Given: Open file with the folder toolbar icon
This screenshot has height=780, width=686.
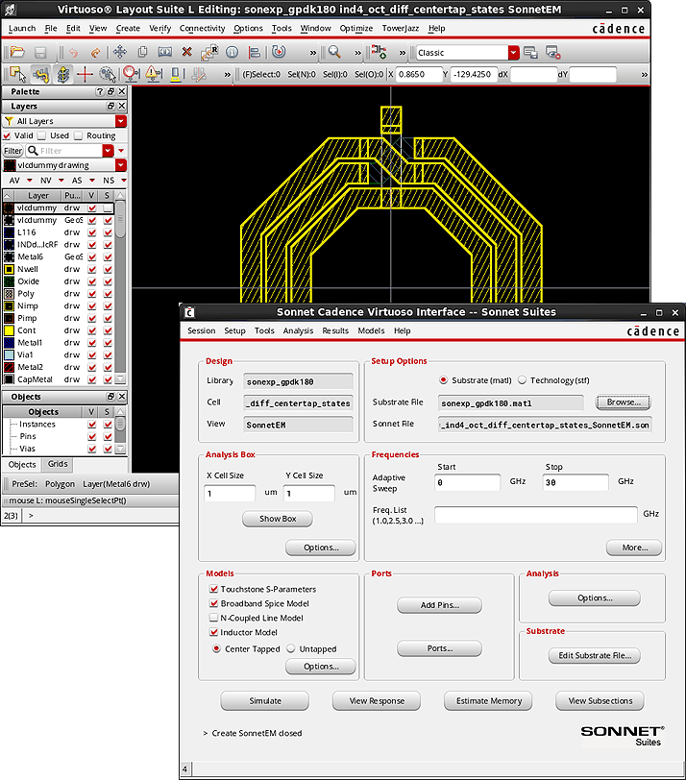Looking at the screenshot, I should click(x=17, y=52).
